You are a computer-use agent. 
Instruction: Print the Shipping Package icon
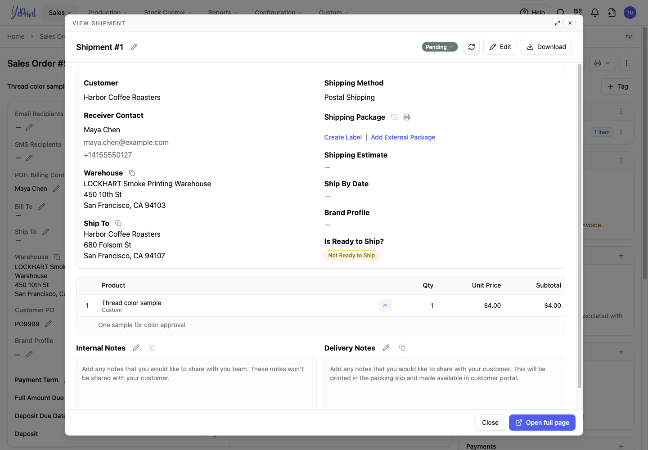coord(407,117)
